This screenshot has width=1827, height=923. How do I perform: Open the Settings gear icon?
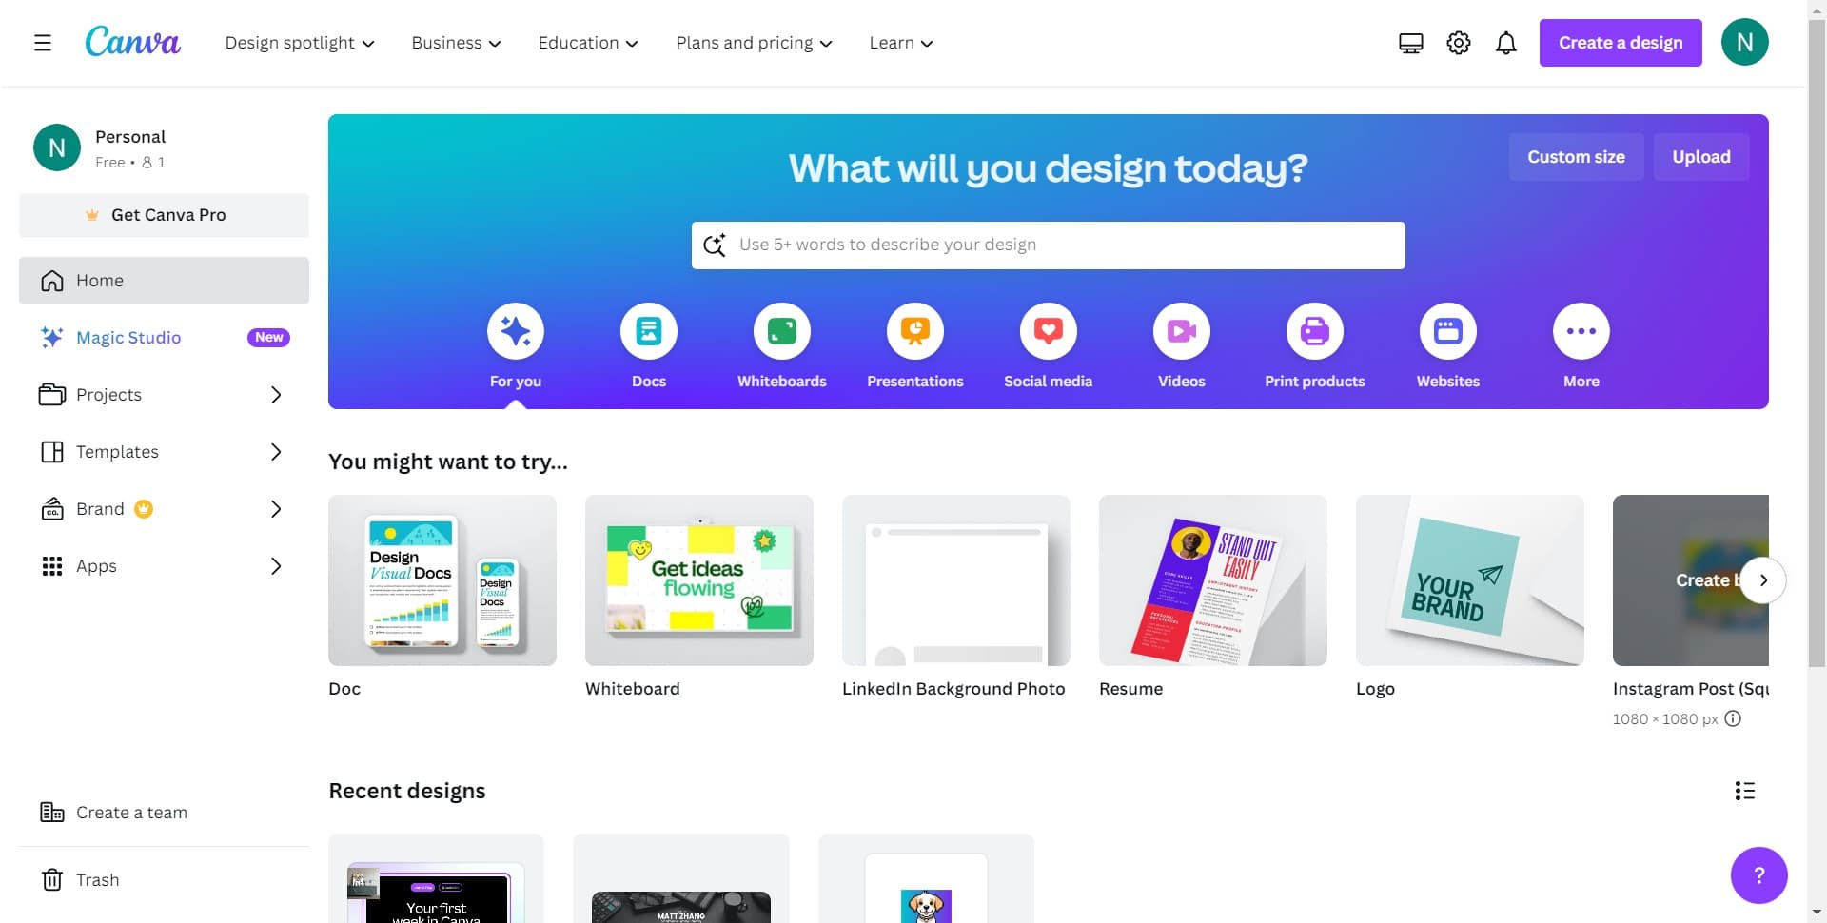pos(1458,42)
